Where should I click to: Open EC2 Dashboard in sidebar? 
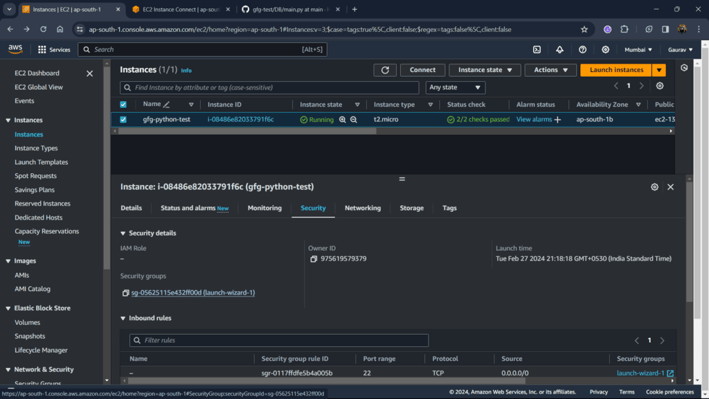(37, 73)
